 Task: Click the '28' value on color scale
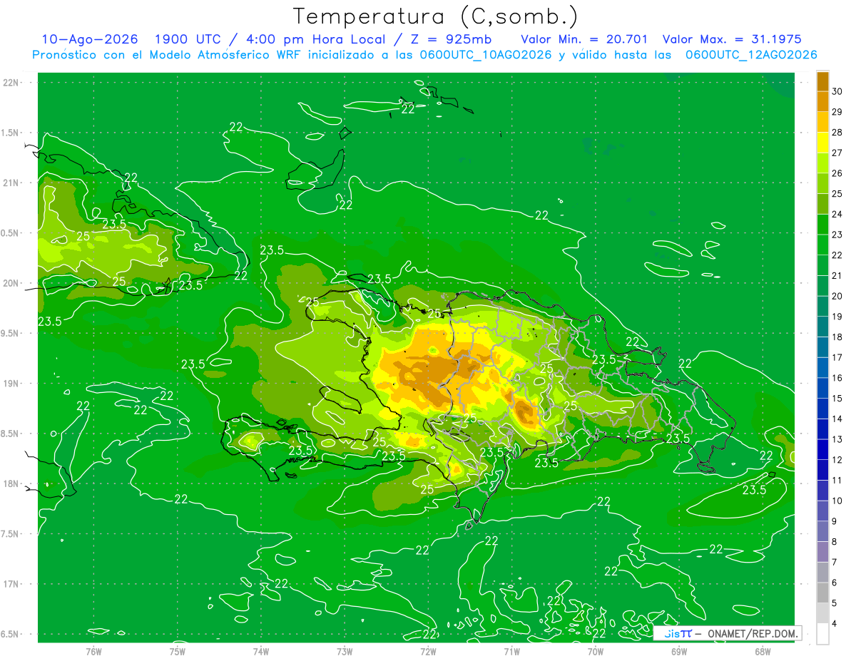pyautogui.click(x=837, y=133)
